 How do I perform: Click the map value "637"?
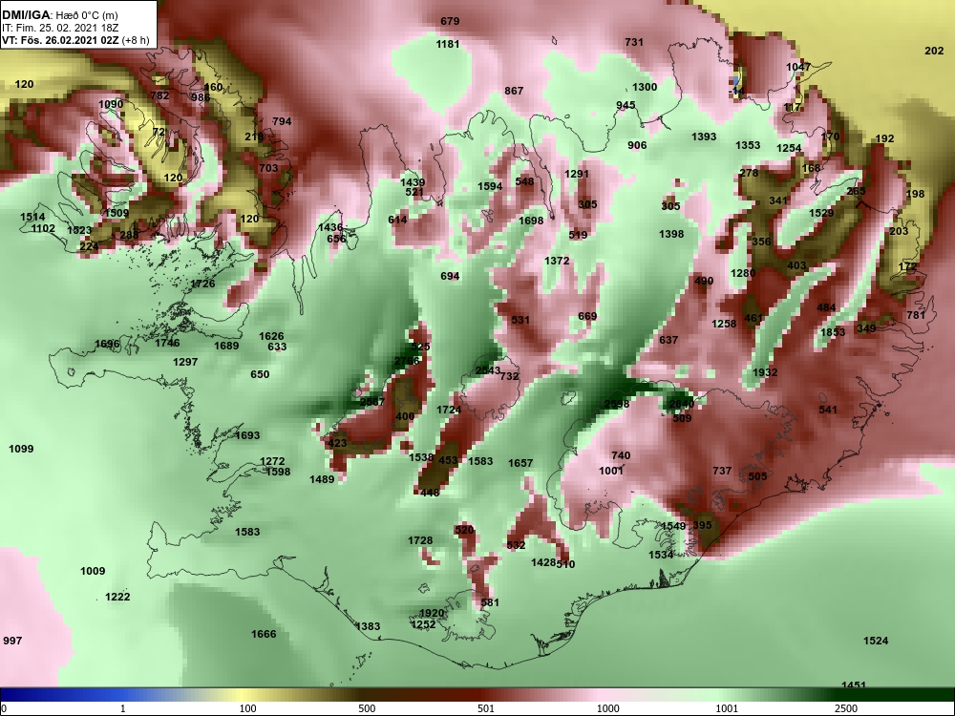pos(668,340)
